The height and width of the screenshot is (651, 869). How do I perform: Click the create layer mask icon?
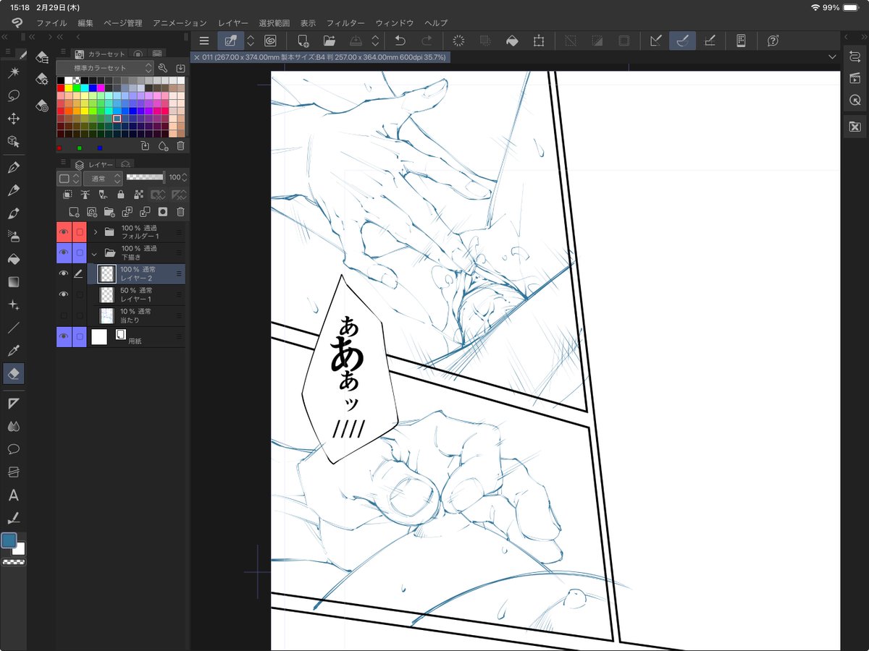pyautogui.click(x=163, y=212)
